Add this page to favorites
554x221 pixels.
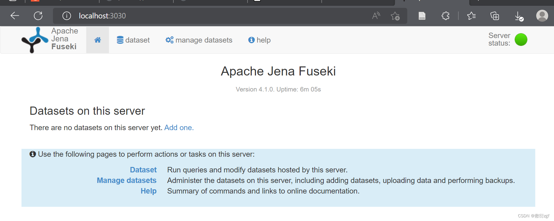click(395, 16)
